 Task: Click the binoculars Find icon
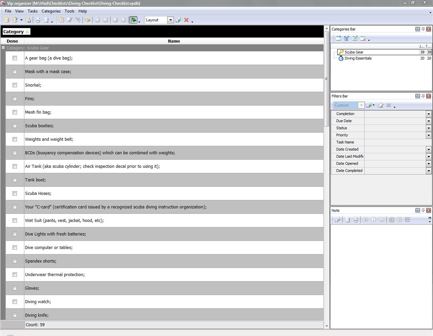click(88, 20)
